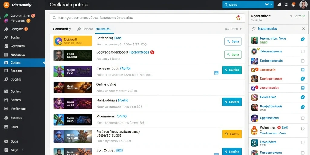Click the blue message icon in the third list row

click(216, 73)
